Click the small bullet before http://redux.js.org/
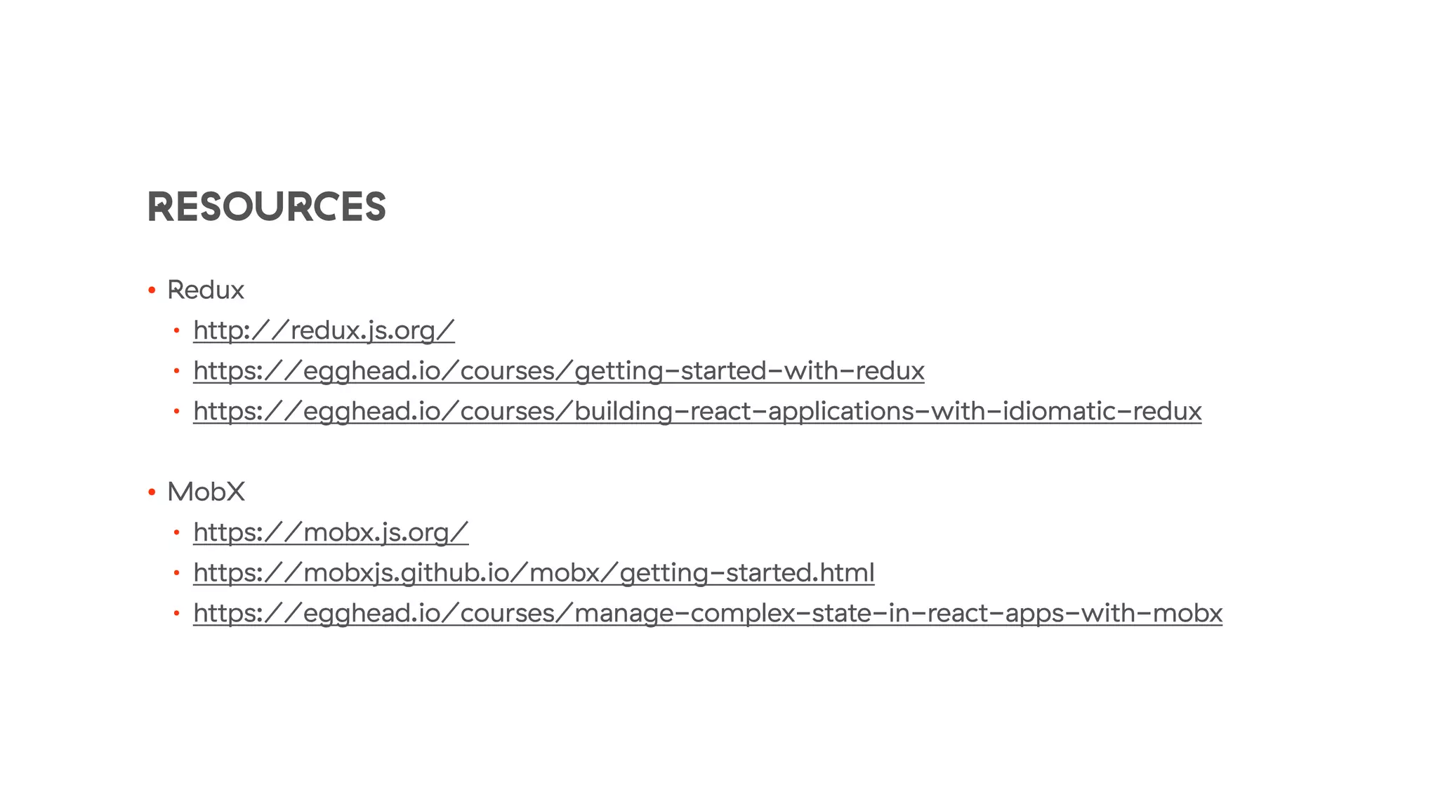The width and height of the screenshot is (1438, 808). (177, 330)
